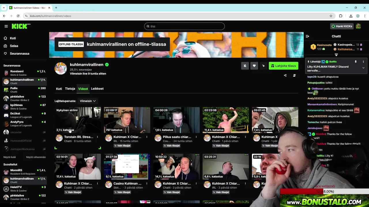Open HeistiTV recommended channel
The height and width of the screenshot is (207, 369).
pos(24,189)
